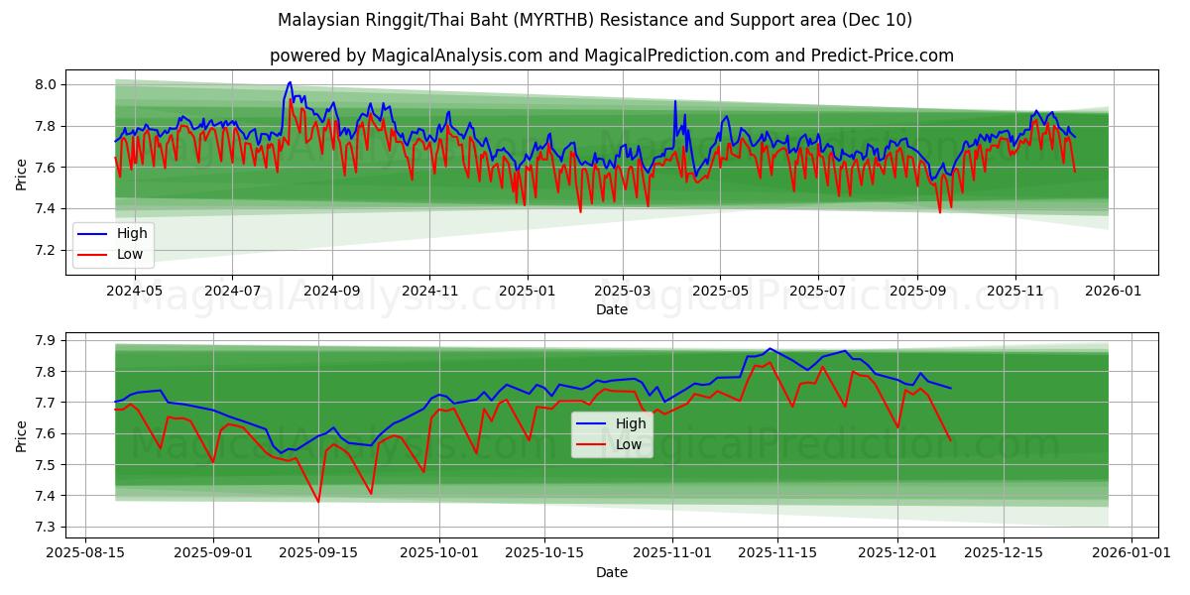This screenshot has height=595, width=1190.
Task: Click the bottom Date axis label
Action: point(614,572)
